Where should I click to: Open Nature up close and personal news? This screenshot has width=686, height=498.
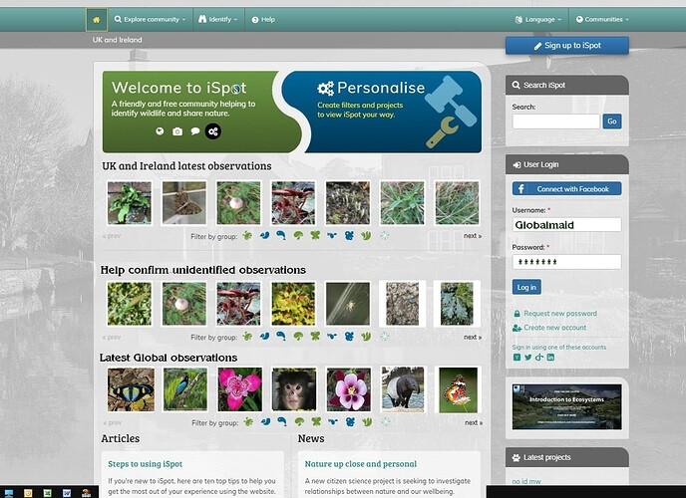point(361,464)
